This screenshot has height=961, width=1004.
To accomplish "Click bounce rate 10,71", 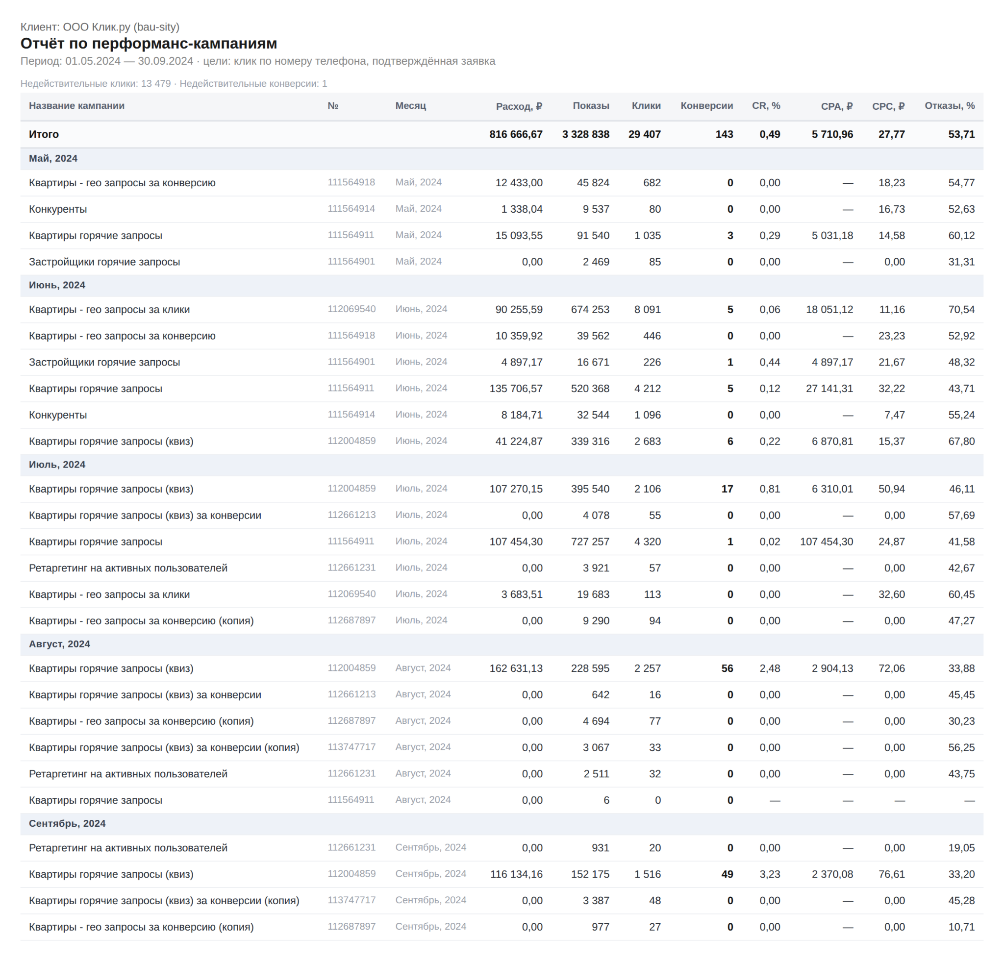I will pyautogui.click(x=961, y=927).
